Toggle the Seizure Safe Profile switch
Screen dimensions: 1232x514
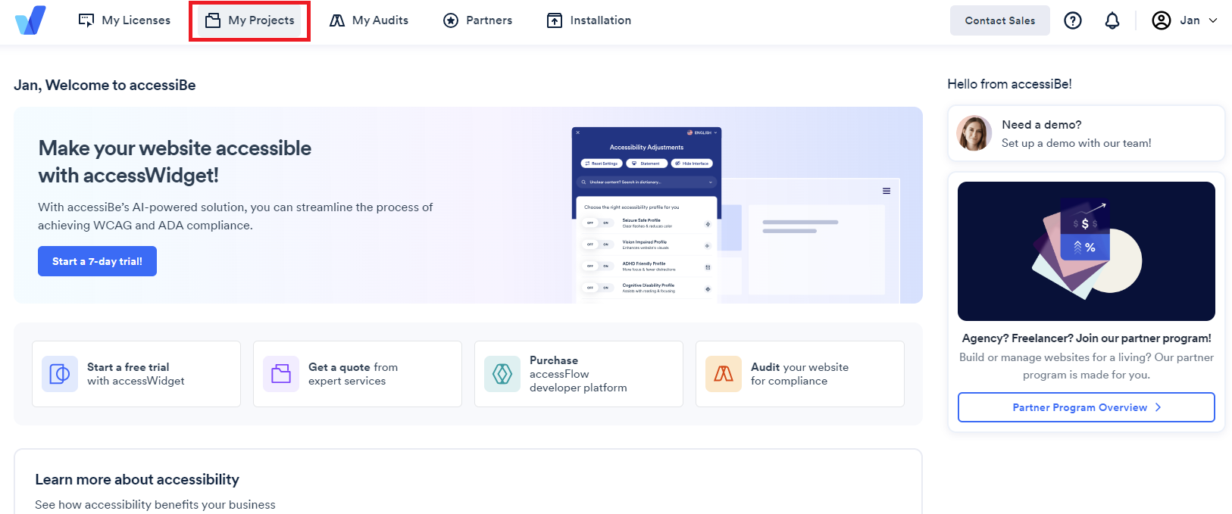point(598,223)
